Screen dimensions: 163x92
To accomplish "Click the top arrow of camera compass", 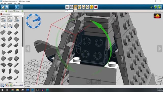I will 33,14.
